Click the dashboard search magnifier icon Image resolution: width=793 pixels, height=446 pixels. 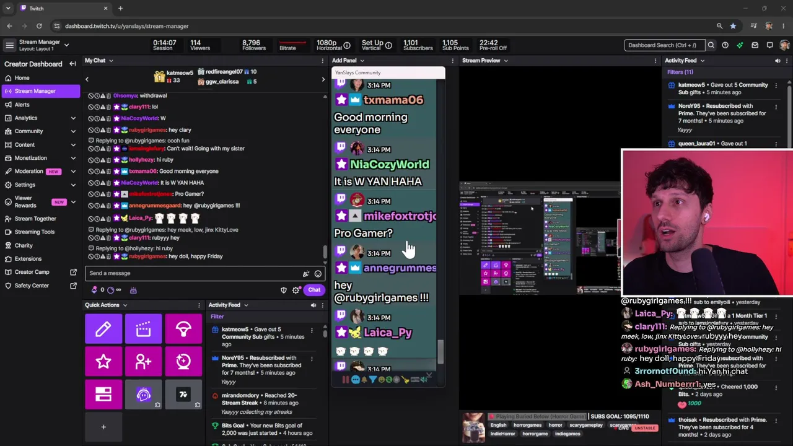[711, 45]
